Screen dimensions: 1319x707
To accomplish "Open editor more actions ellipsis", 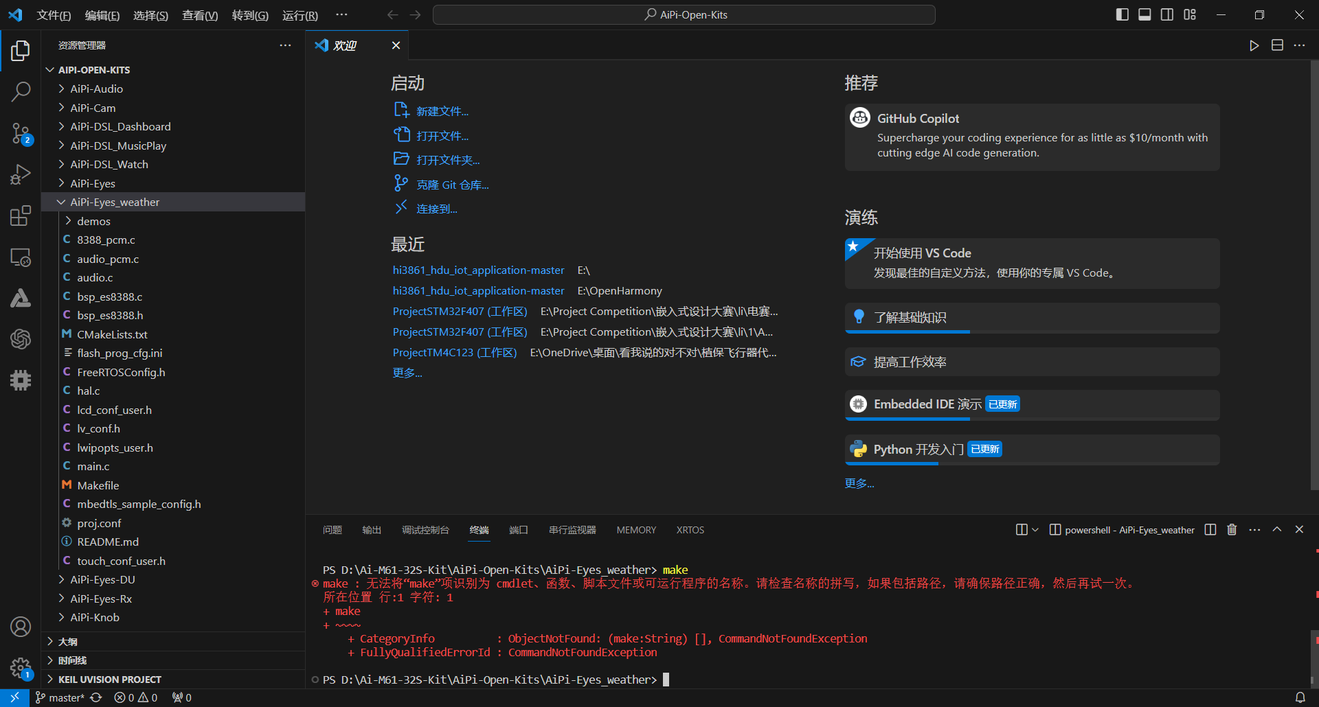I will (x=1299, y=45).
